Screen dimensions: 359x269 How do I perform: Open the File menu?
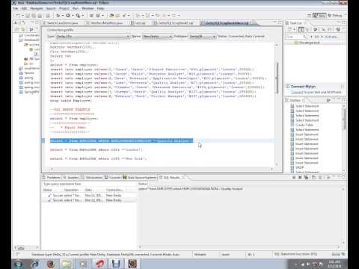pyautogui.click(x=16, y=8)
